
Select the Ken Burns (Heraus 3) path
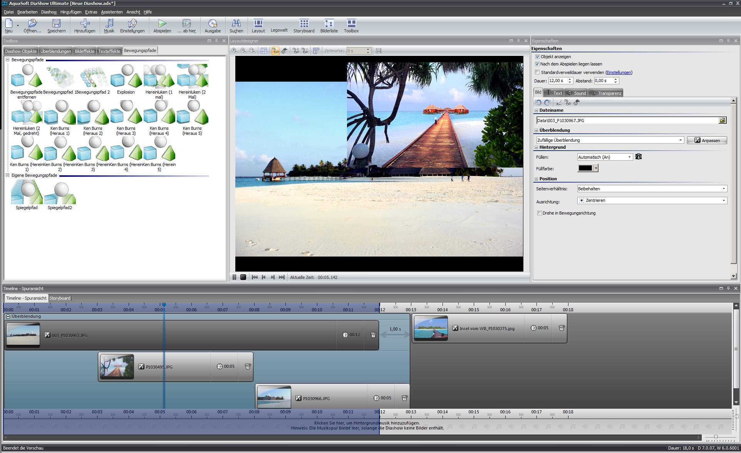click(126, 115)
